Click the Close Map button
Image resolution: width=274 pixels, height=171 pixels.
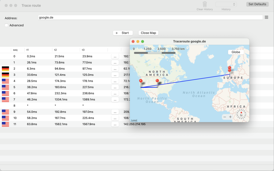[148, 33]
